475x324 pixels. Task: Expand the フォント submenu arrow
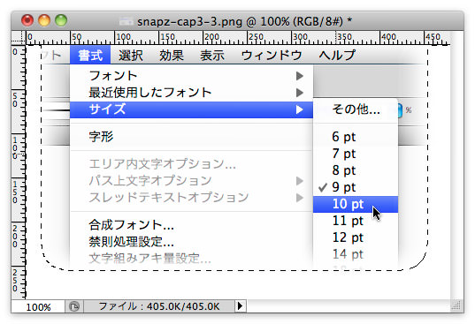(300, 76)
